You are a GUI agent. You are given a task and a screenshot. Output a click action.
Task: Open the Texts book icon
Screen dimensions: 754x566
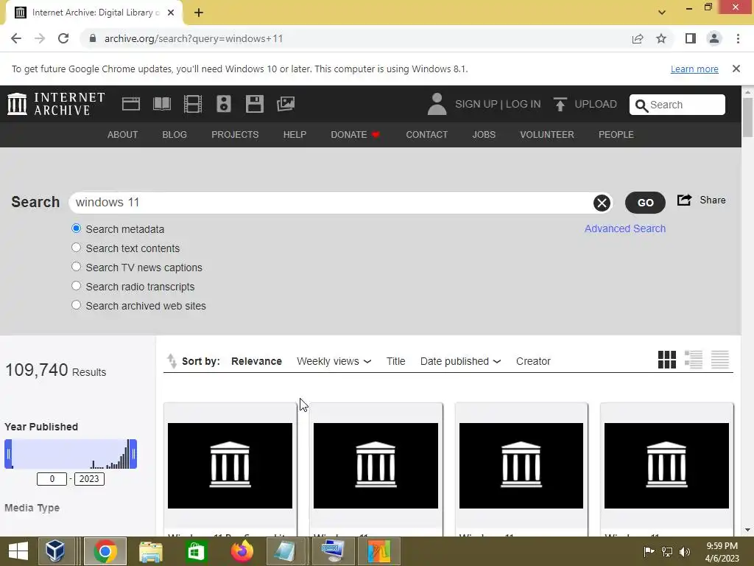click(161, 104)
